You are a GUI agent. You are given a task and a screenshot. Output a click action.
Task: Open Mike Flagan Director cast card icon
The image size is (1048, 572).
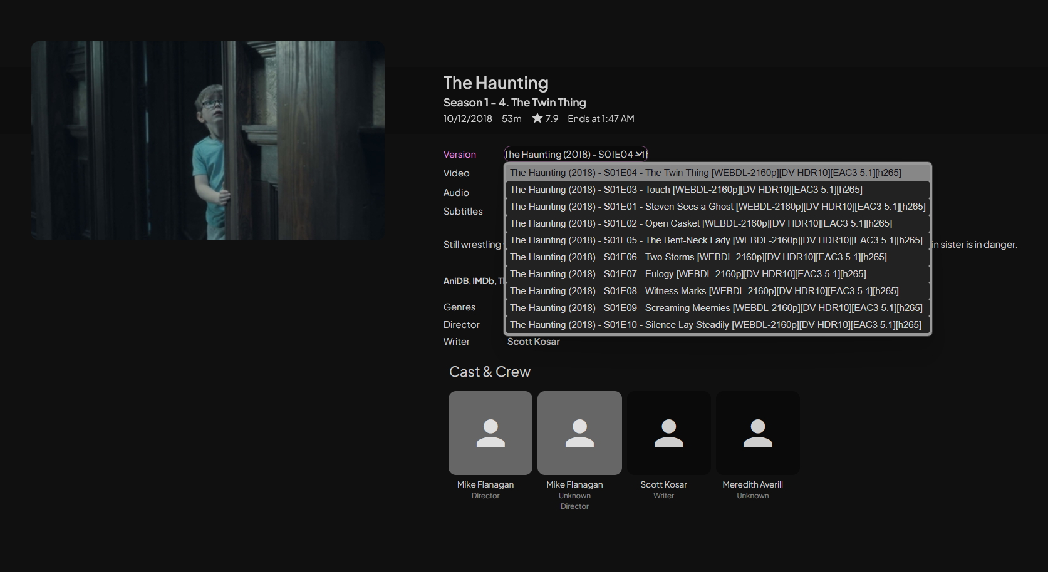[x=490, y=433]
